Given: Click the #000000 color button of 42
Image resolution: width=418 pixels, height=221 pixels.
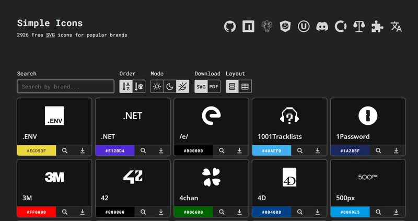Looking at the screenshot, I should (x=115, y=212).
